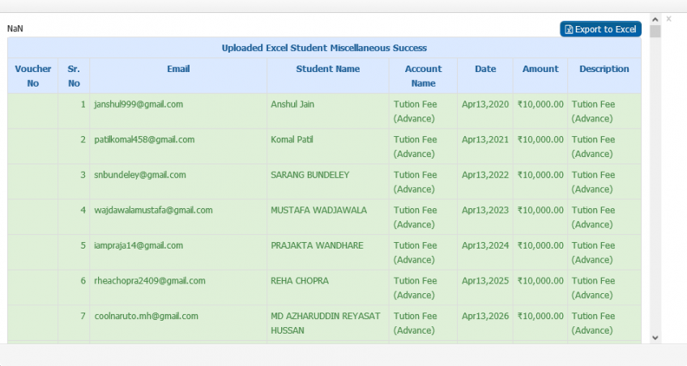Click the Apr13,2025 date cell
Viewport: 687px width, 366px height.
point(485,287)
